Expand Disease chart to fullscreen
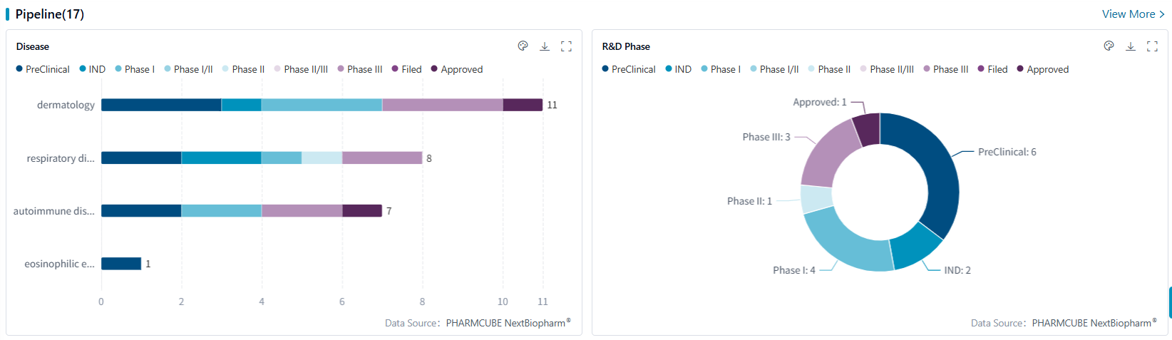The image size is (1172, 340). click(567, 46)
